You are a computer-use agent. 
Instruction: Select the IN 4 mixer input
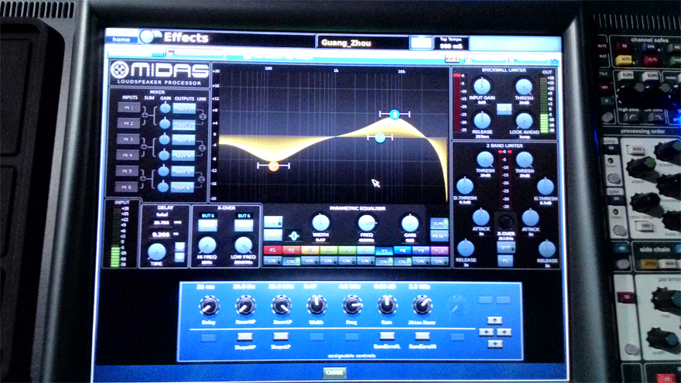point(127,155)
